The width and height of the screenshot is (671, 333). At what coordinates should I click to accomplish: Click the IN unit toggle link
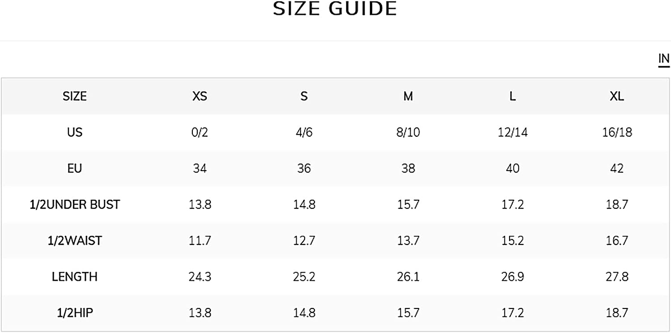pos(664,59)
